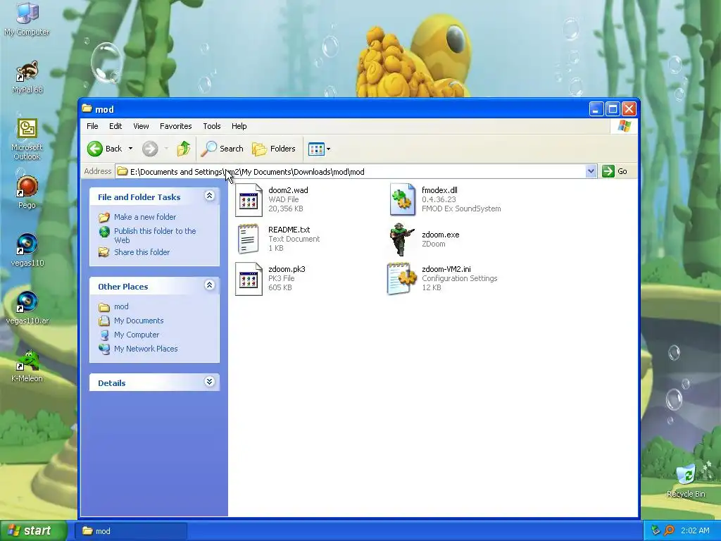
Task: Click the file name doom2.wad
Action: point(288,190)
